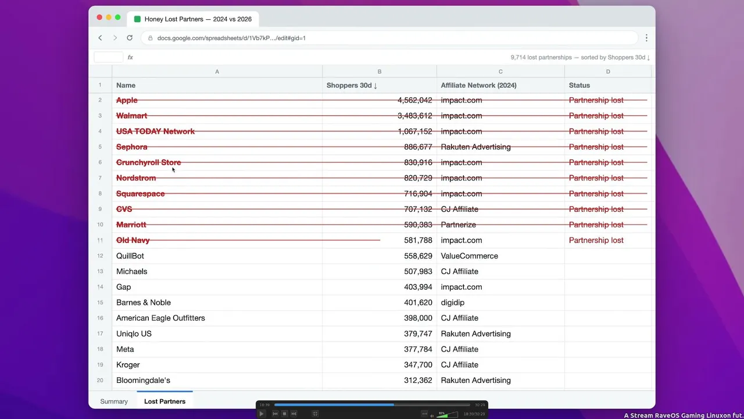Select the Crunchyroll Store cell

coord(217,162)
